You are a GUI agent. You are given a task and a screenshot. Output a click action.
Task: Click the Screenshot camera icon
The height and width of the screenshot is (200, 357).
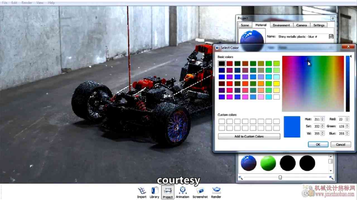200,192
